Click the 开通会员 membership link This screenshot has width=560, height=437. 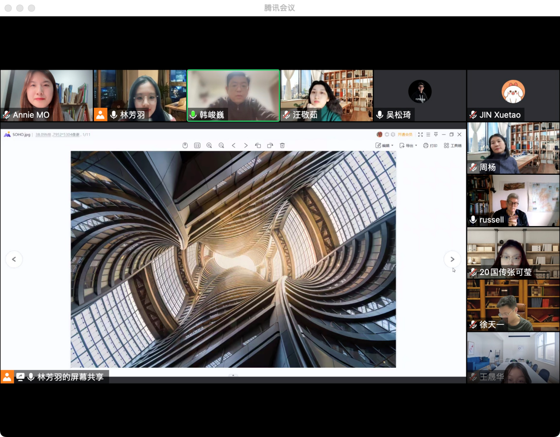point(404,134)
